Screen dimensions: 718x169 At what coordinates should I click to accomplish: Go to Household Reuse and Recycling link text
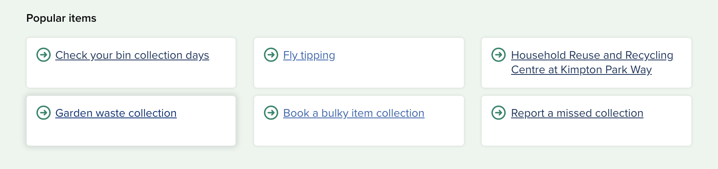[592, 55]
